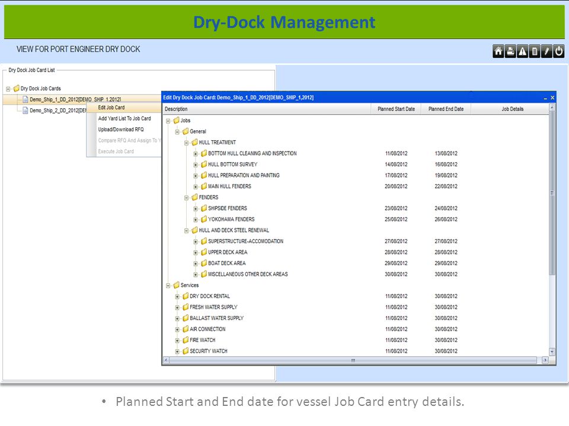Collapse the Services node

168,286
